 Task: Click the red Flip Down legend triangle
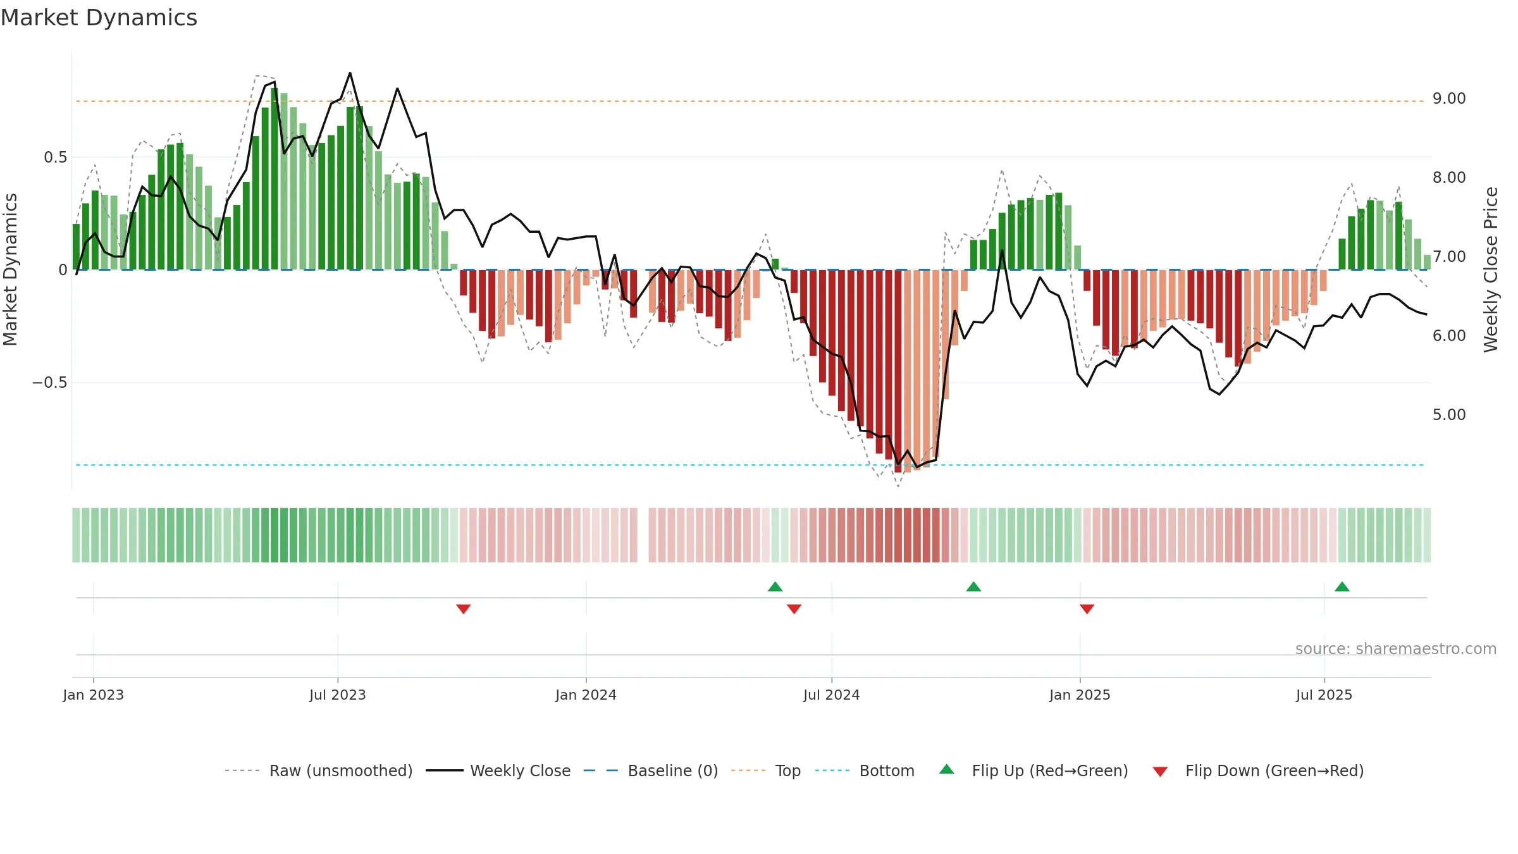[x=1160, y=772]
